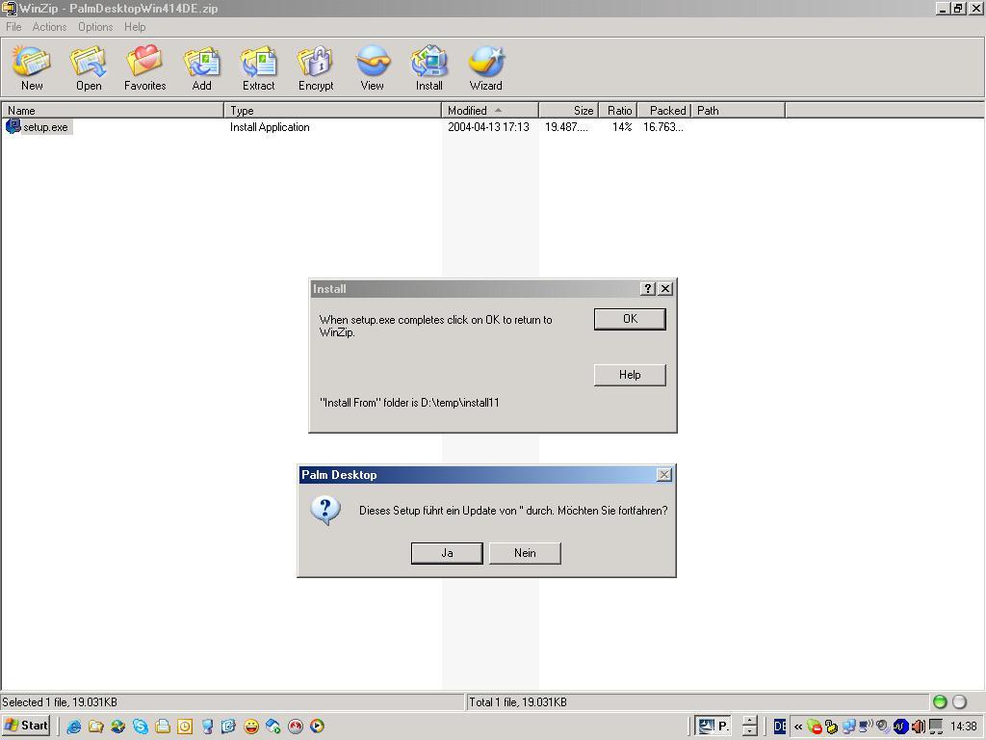Click the setup.exe file icon
This screenshot has height=740, width=986.
(x=13, y=126)
